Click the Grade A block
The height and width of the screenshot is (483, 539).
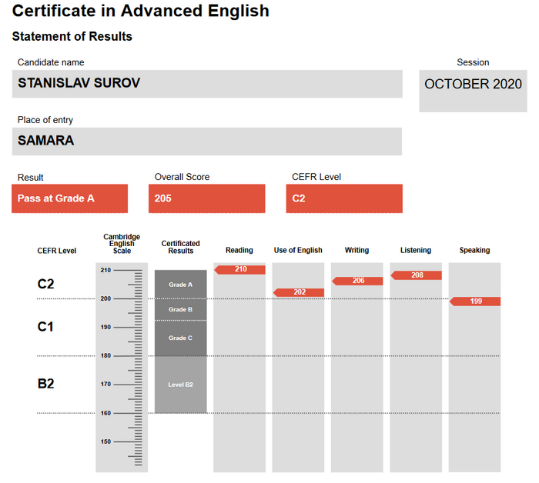pos(180,285)
